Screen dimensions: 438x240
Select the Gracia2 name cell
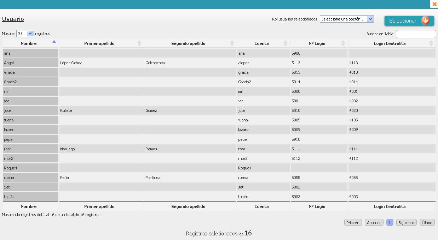click(30, 82)
